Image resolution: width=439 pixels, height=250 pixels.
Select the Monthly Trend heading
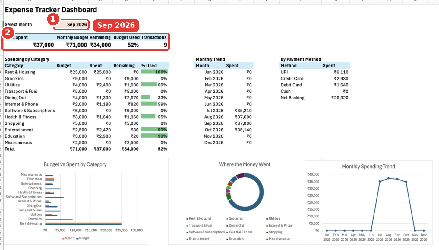210,59
